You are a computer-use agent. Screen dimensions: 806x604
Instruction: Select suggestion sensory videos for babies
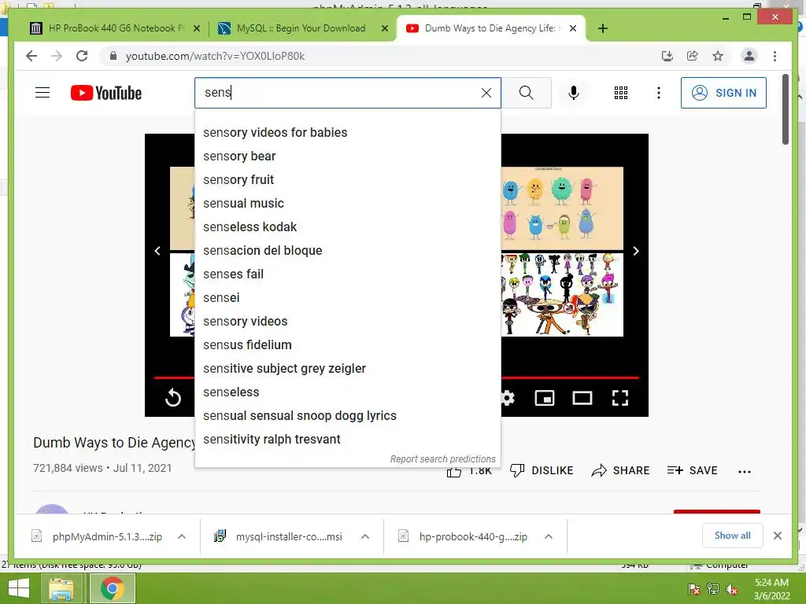point(348,132)
